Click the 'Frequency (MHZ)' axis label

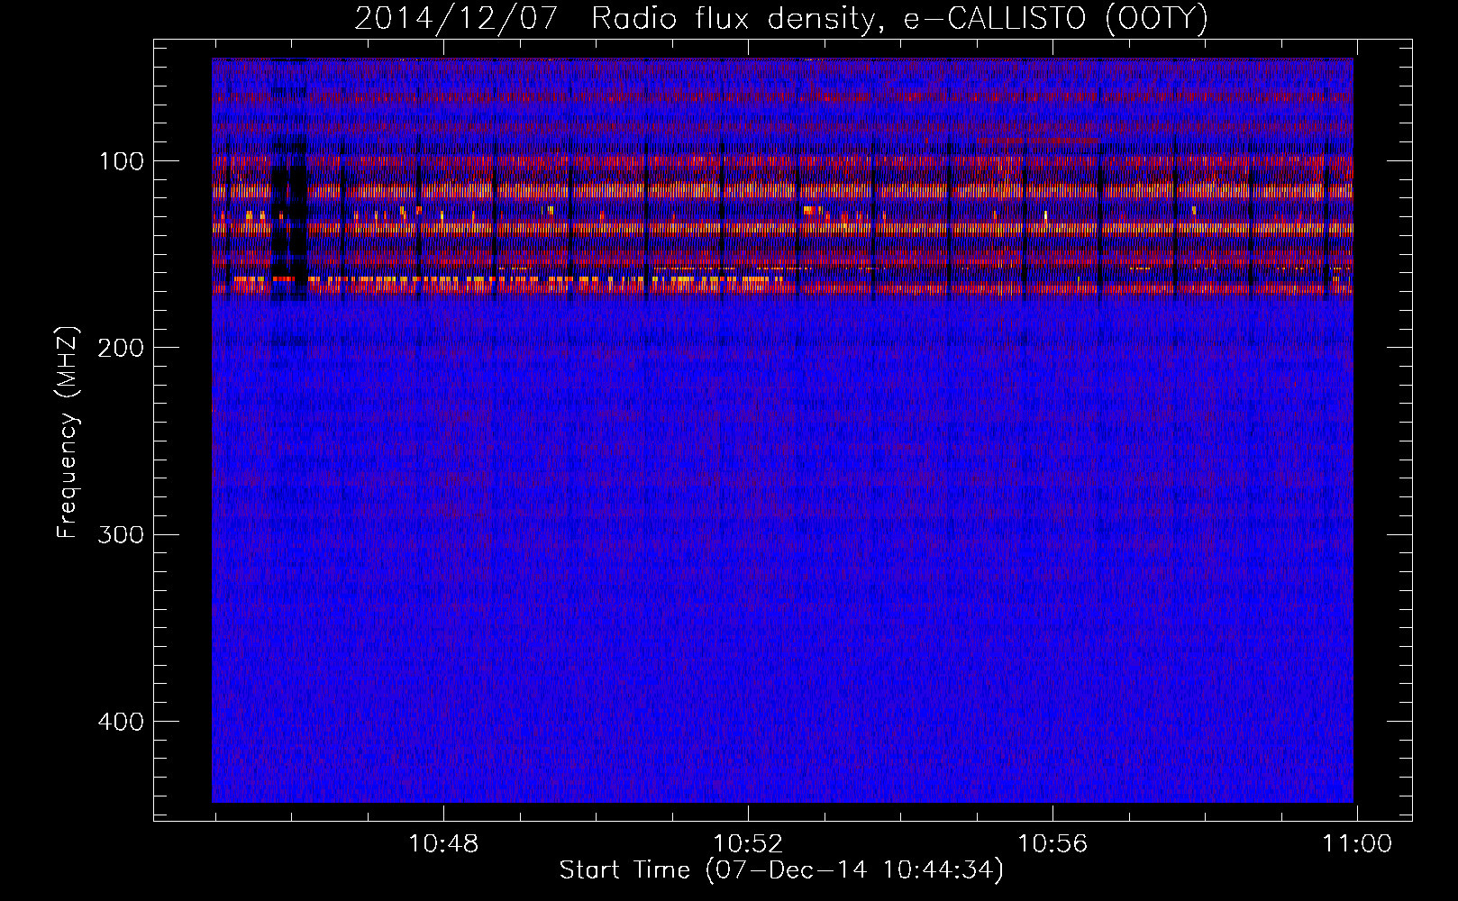68,432
